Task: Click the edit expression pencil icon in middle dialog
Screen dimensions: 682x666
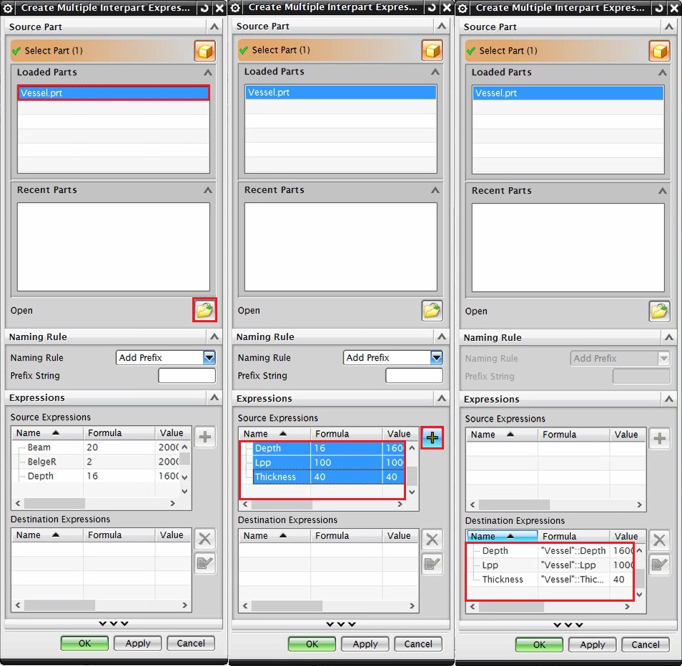Action: [432, 565]
